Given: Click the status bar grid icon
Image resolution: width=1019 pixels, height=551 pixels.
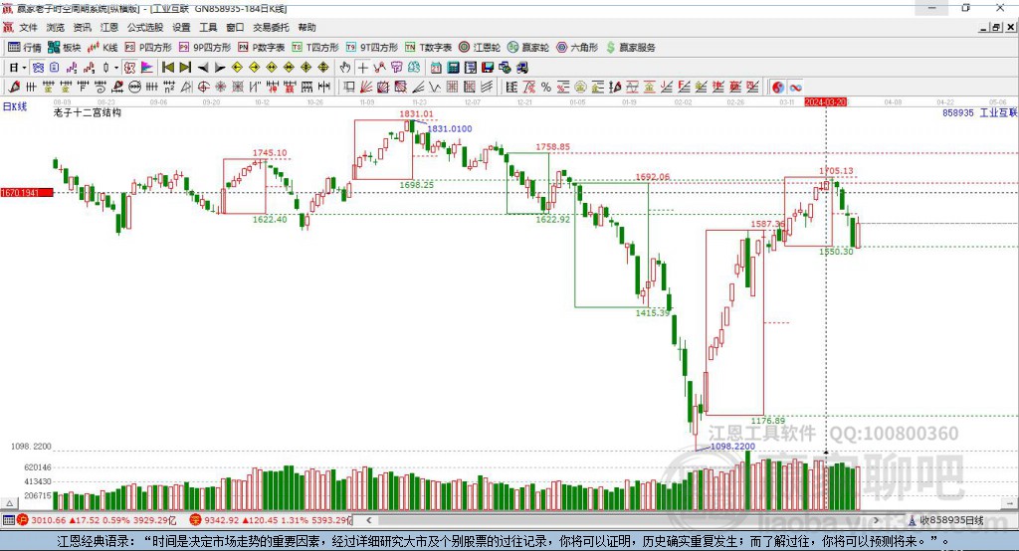Looking at the screenshot, I should [8, 520].
